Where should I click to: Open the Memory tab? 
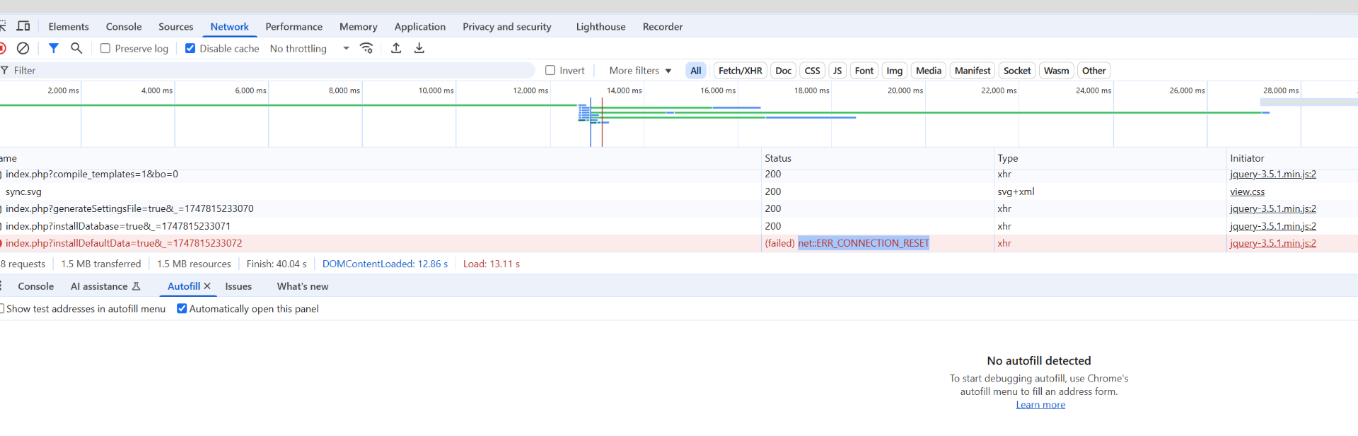click(358, 26)
